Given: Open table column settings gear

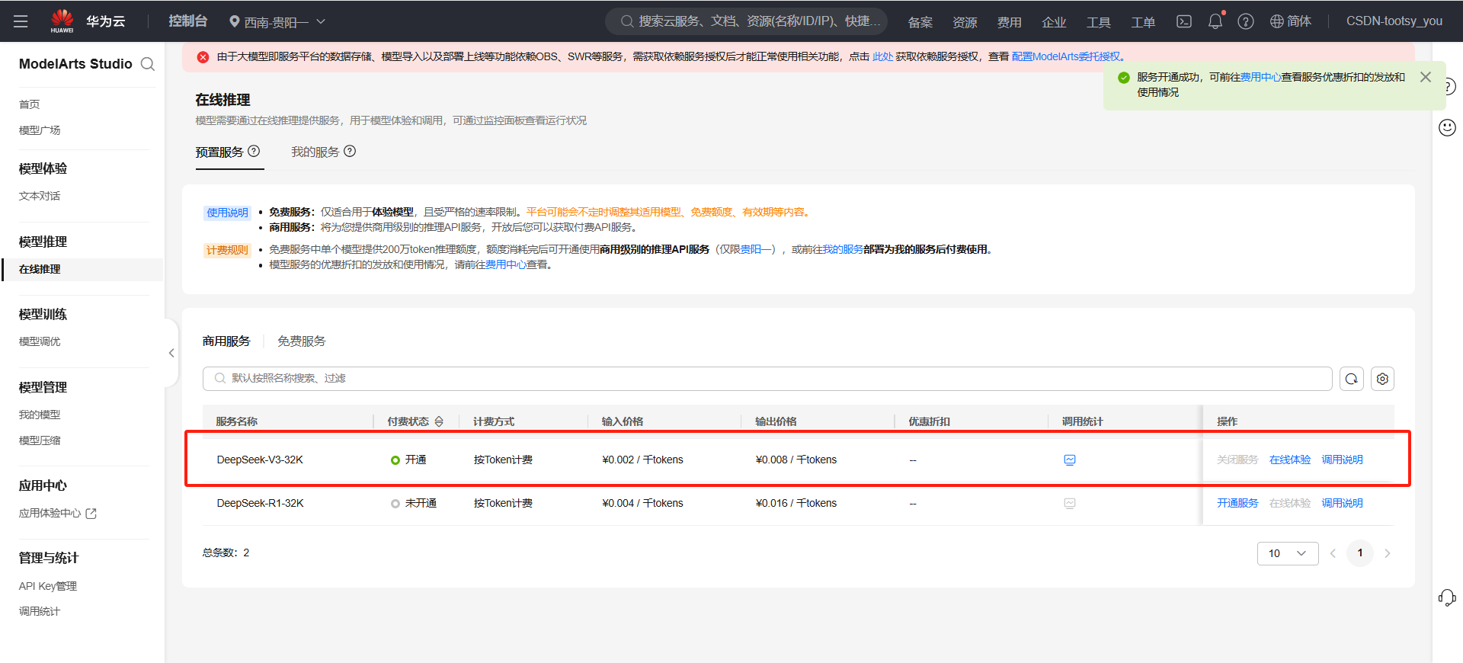Looking at the screenshot, I should tap(1382, 379).
